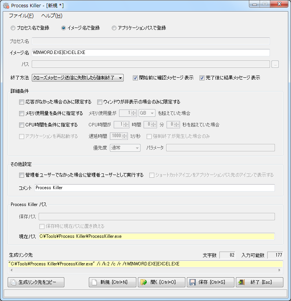Uncheck 完了後に結果メッセージ表示 checkbox
Image resolution: width=291 pixels, height=301 pixels.
(x=202, y=78)
